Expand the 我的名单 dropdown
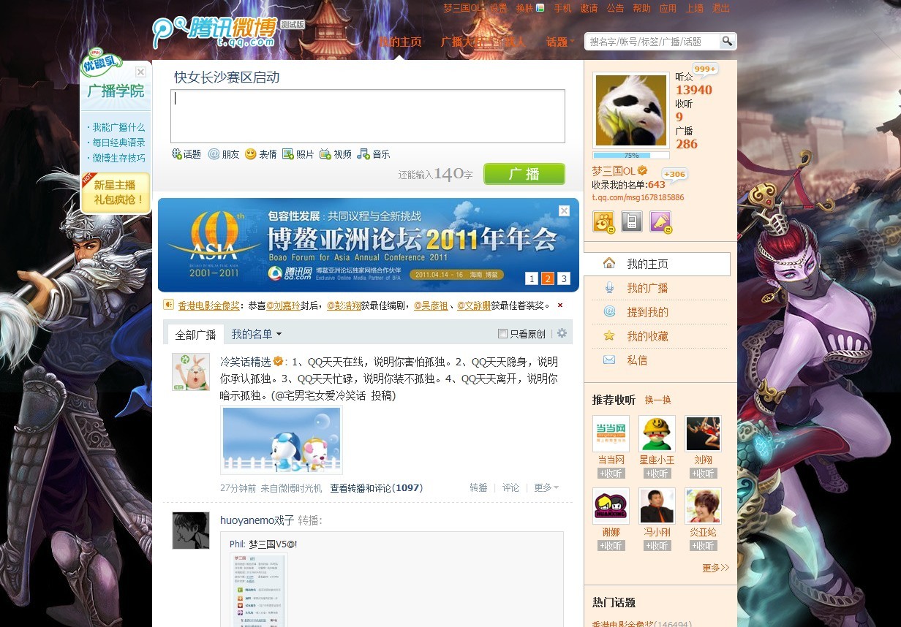Screen dimensions: 901x627 pyautogui.click(x=257, y=334)
